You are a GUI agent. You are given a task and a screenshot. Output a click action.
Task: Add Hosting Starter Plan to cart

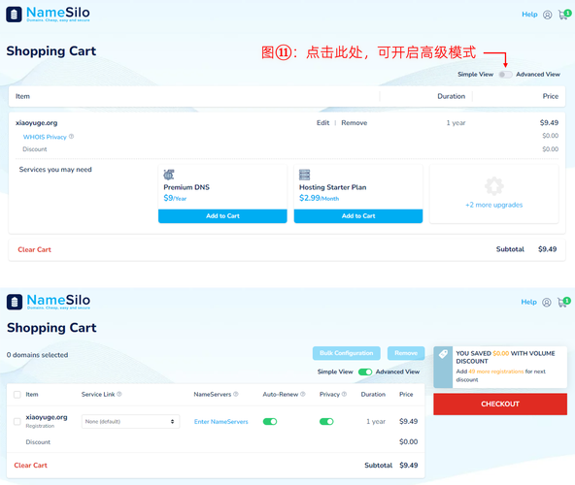(358, 216)
